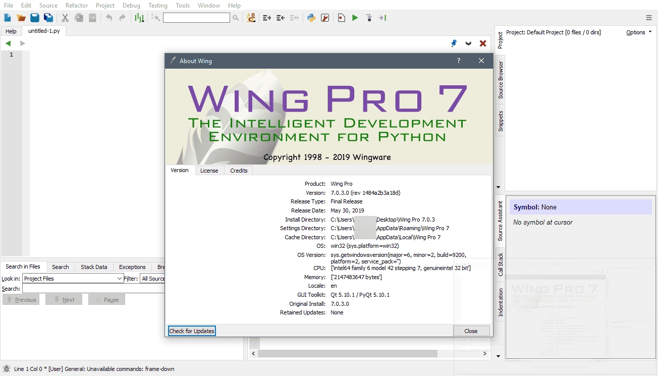
Task: Go back with green left arrow
Action: tap(8, 43)
